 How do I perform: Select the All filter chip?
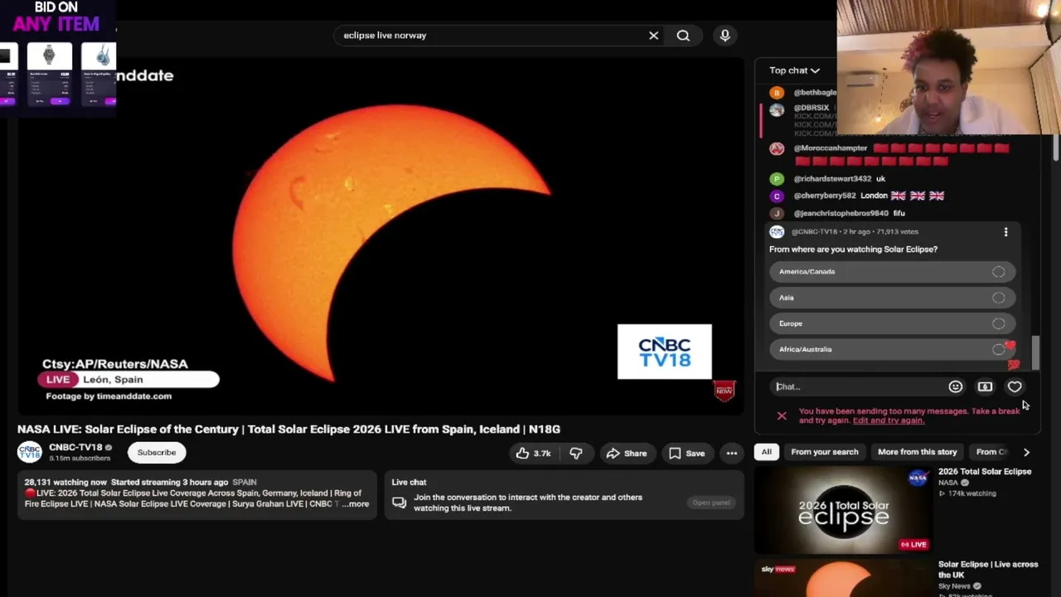766,452
